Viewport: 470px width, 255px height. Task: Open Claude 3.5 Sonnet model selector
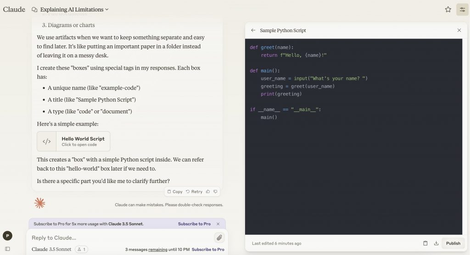(51, 249)
